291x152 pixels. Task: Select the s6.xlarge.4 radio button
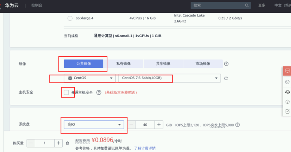pyautogui.click(x=70, y=18)
